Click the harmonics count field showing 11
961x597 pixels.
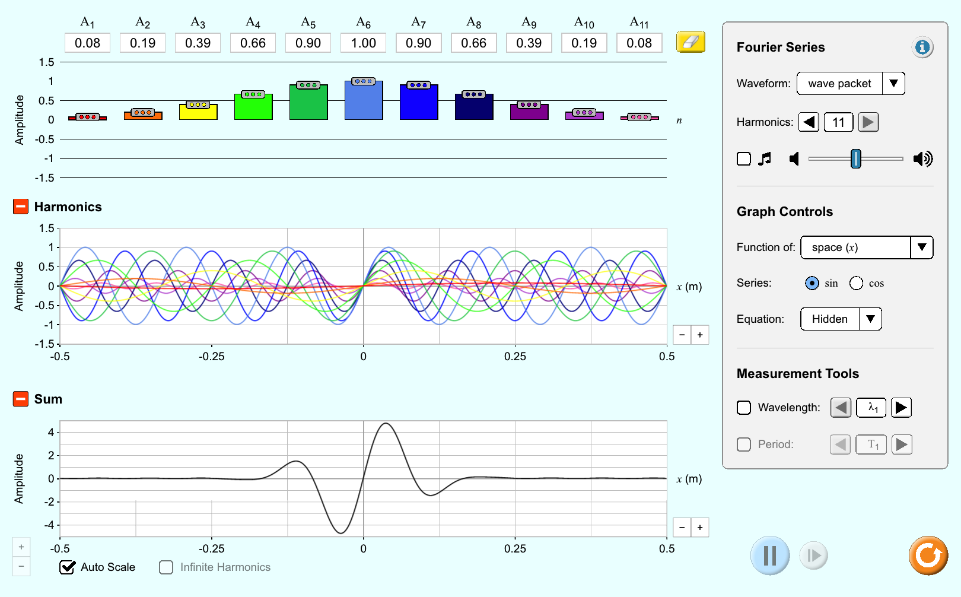[838, 122]
